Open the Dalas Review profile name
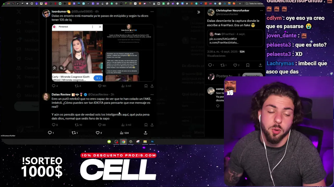The width and height of the screenshot is (334, 187). click(x=61, y=95)
